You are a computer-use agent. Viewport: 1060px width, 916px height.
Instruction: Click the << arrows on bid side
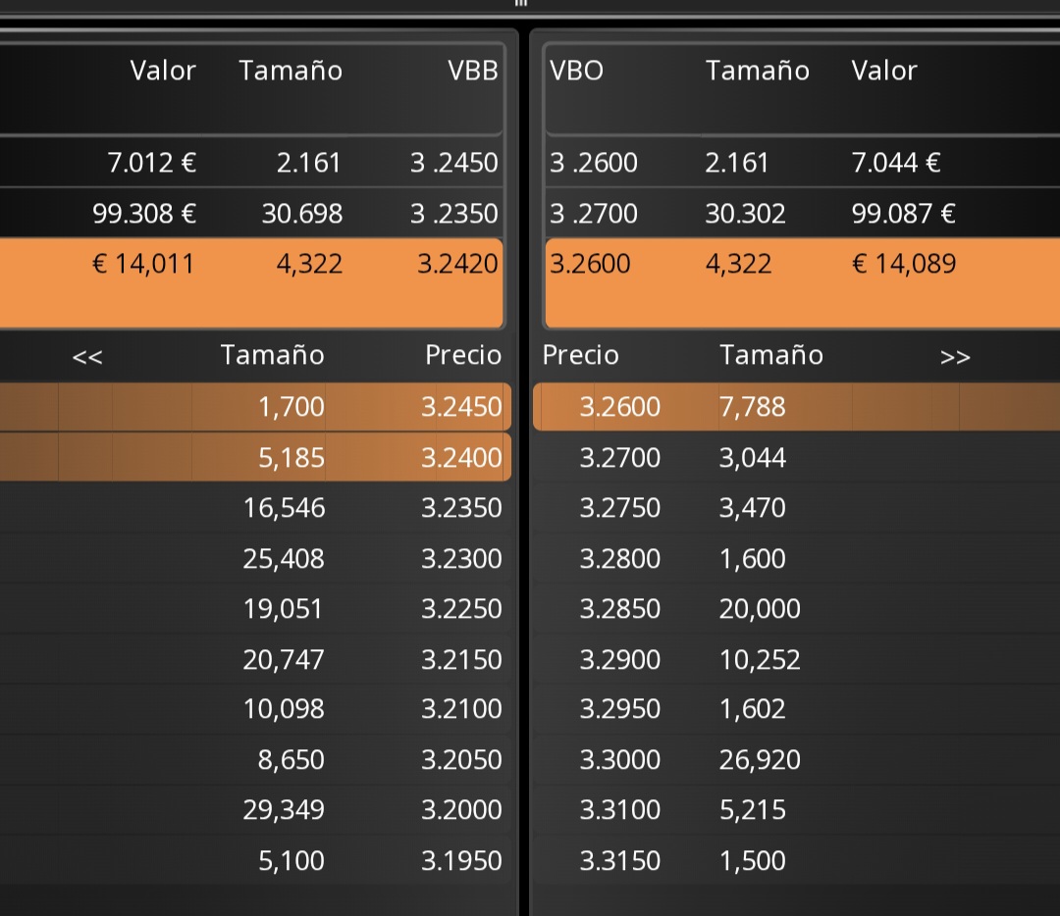tap(87, 357)
